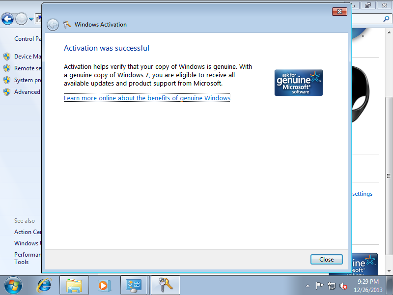Click the red X of the activation dialog
The width and height of the screenshot is (393, 295).
339,11
